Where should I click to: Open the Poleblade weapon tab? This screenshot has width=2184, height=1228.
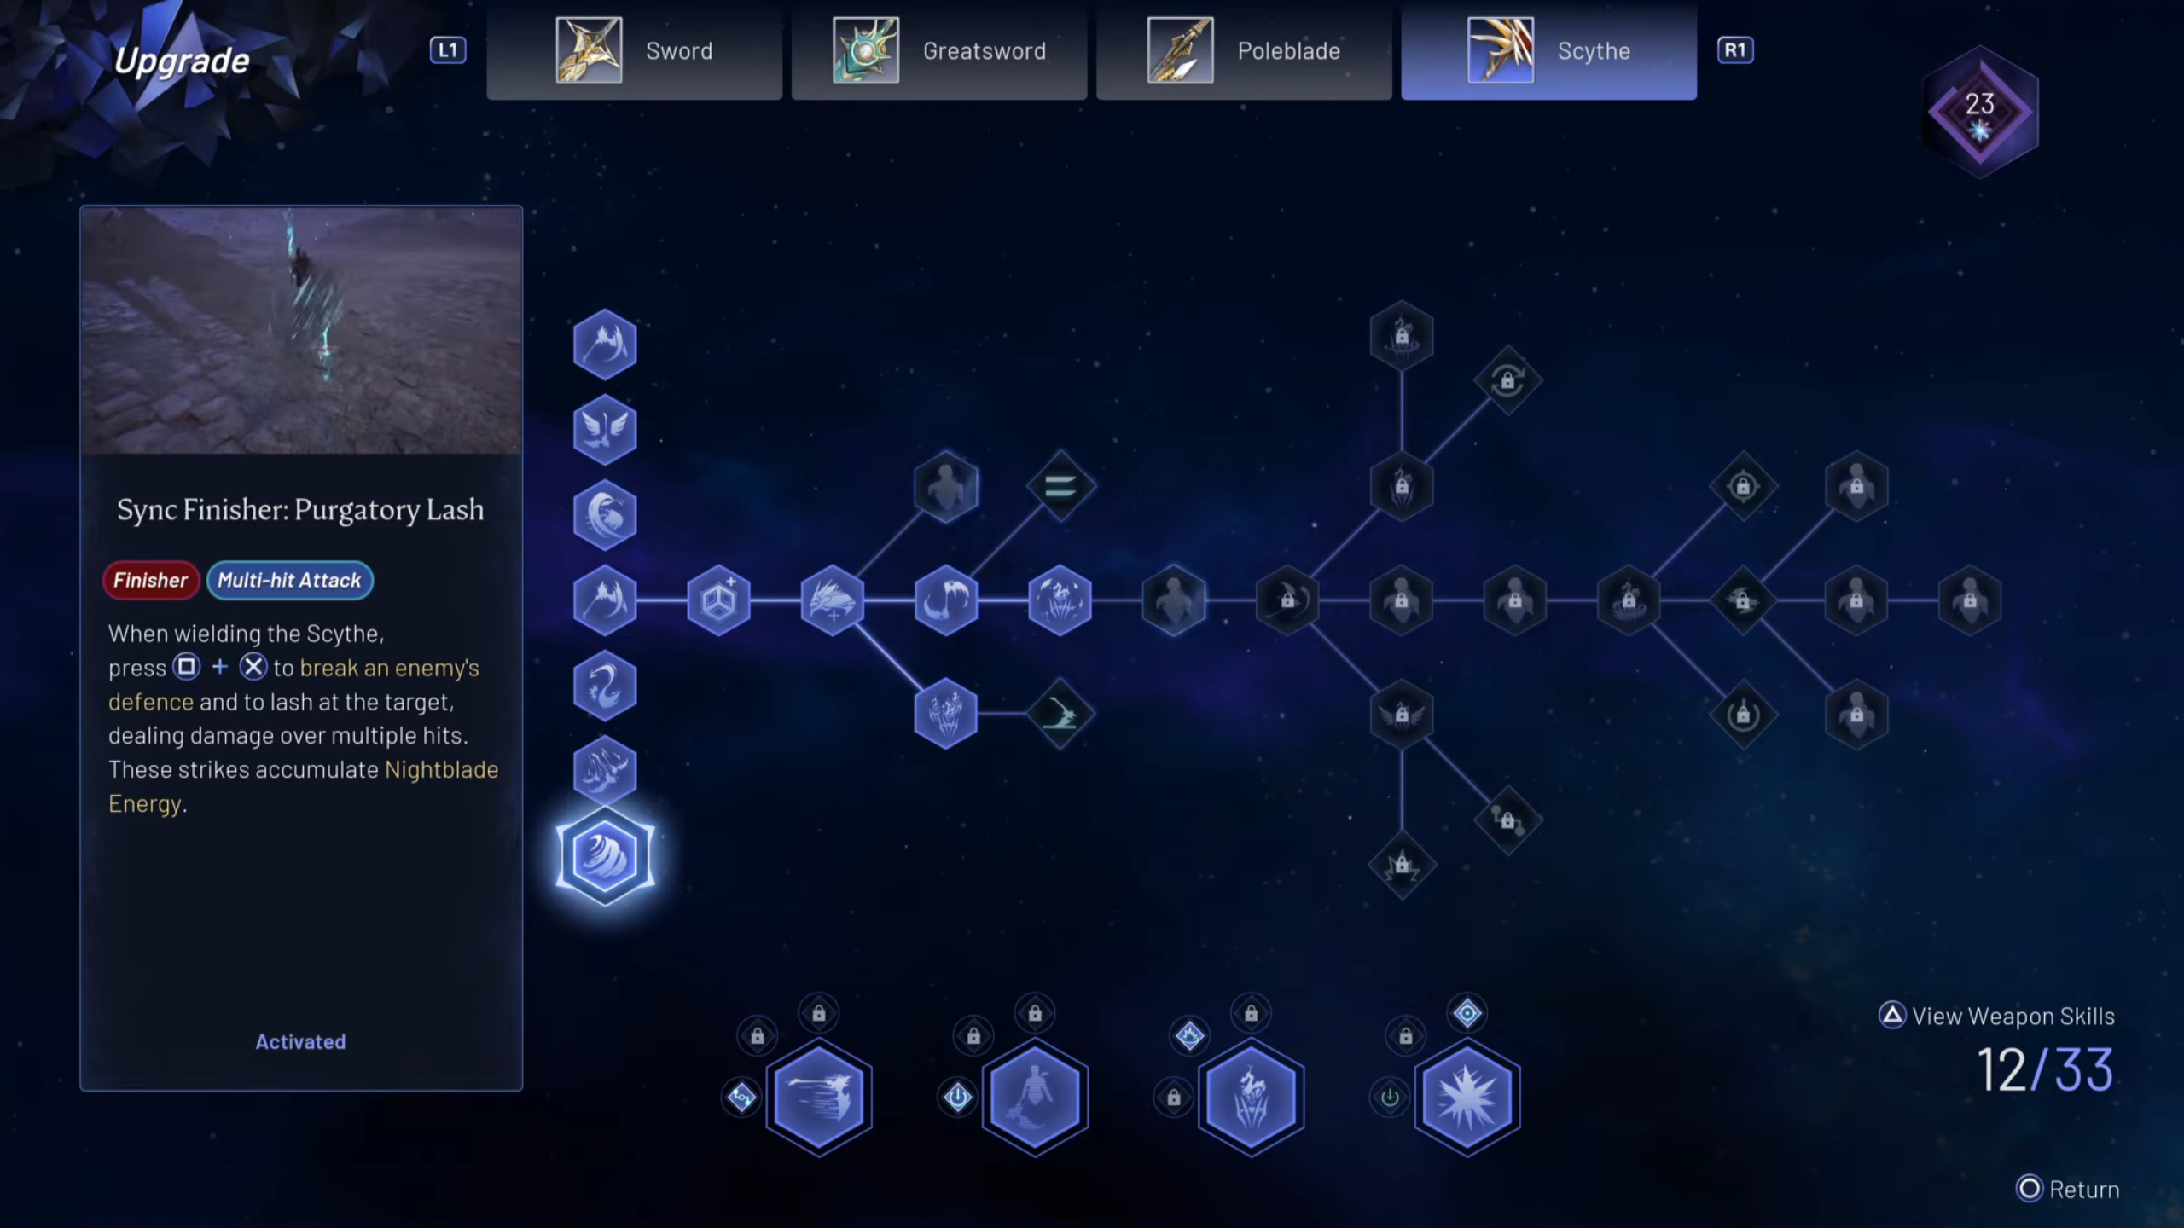(1243, 50)
